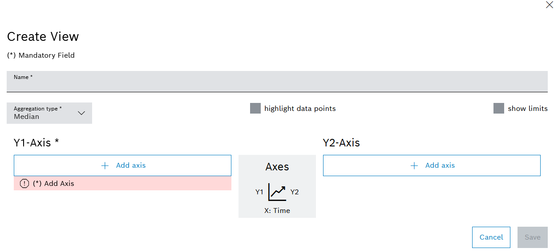Close the Create View dialog with X

549,5
